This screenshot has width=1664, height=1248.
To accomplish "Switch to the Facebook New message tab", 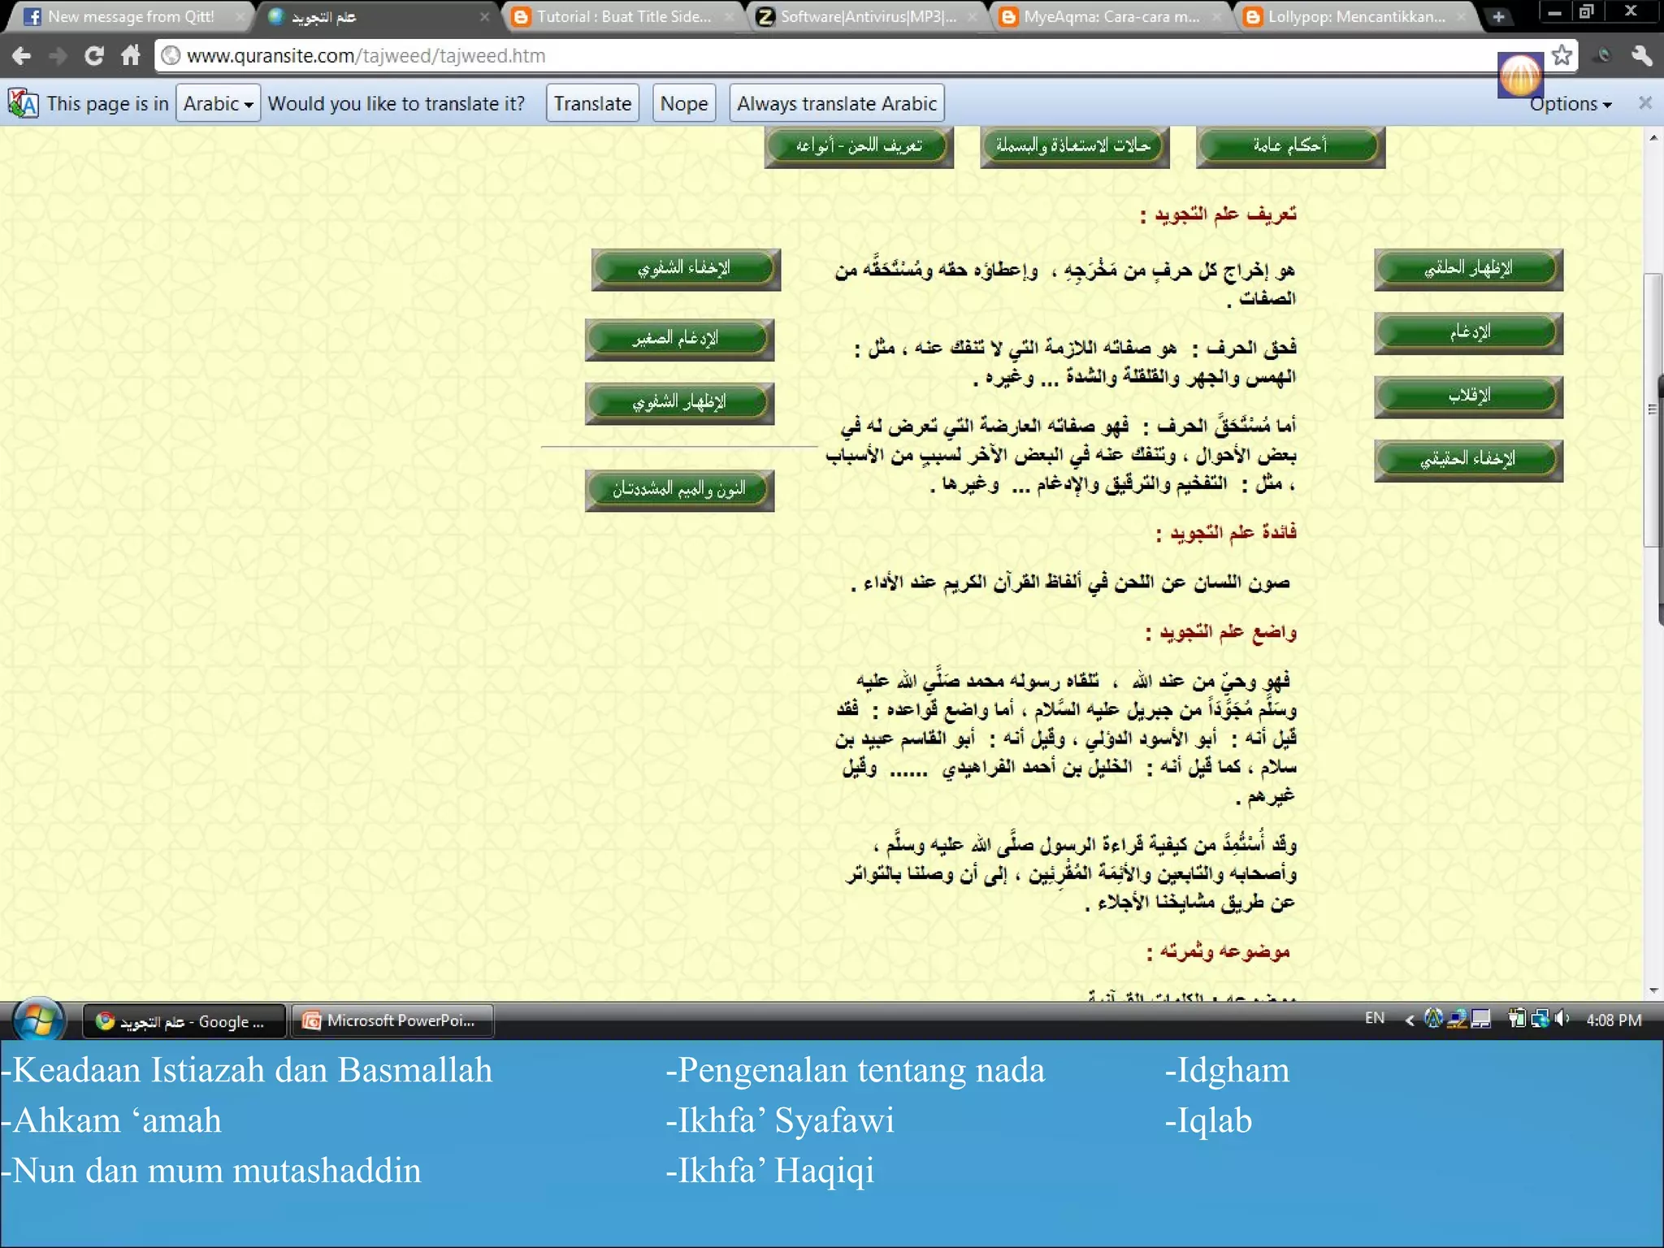I will click(130, 16).
